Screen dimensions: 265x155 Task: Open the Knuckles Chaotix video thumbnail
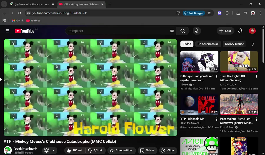pos(239,146)
